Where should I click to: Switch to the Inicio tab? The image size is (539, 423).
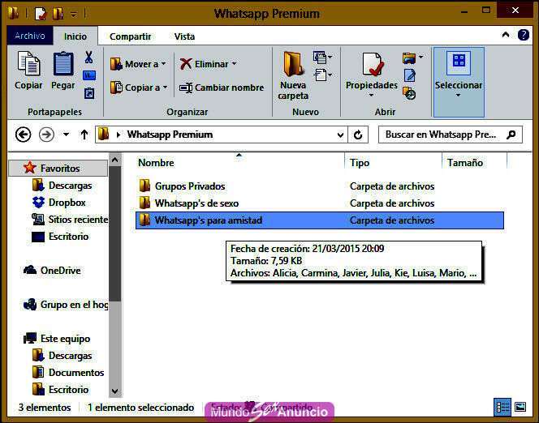pos(75,36)
